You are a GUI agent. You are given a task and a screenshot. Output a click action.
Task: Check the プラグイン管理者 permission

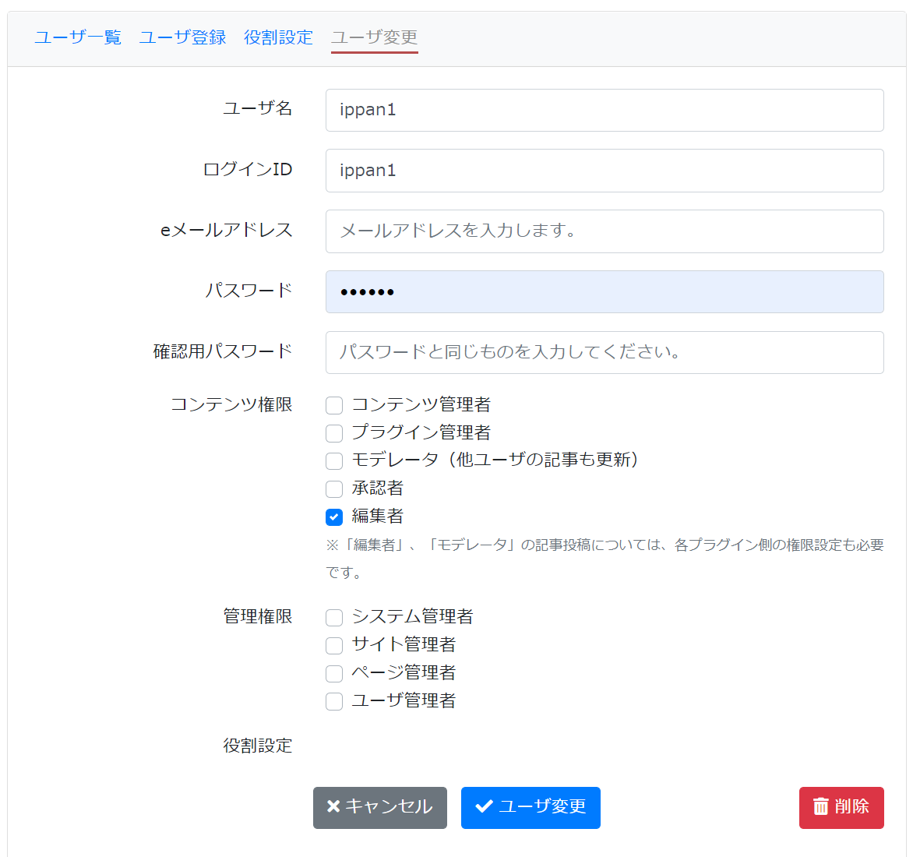click(334, 433)
